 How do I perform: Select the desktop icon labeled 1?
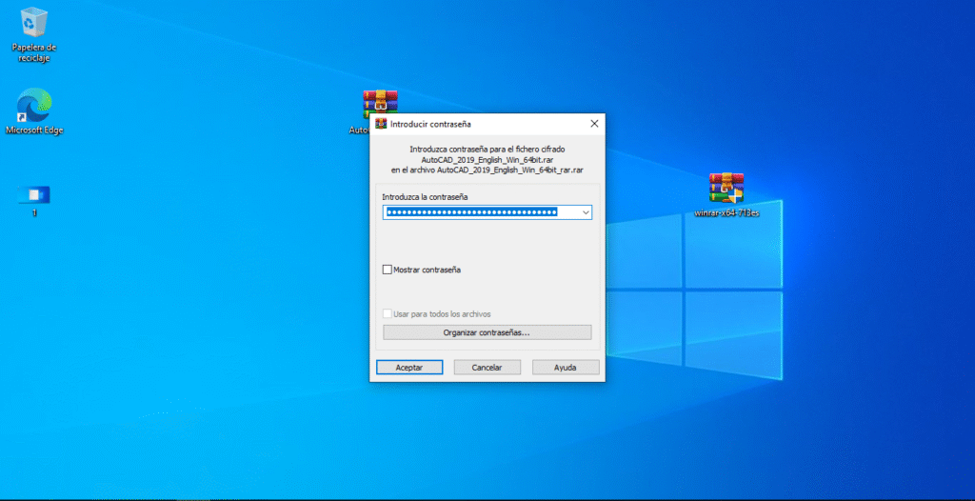point(34,200)
